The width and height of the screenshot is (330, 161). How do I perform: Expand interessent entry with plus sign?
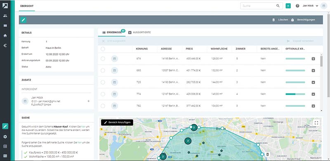click(x=88, y=101)
